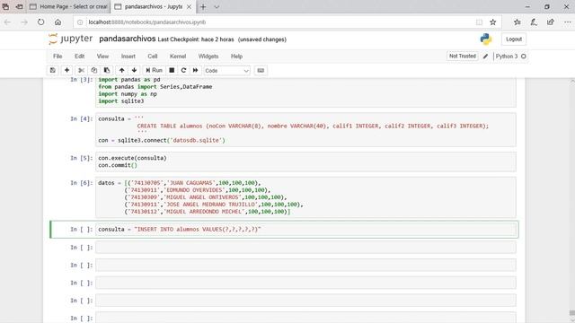The image size is (575, 323).
Task: Click the Logout button
Action: pos(514,39)
